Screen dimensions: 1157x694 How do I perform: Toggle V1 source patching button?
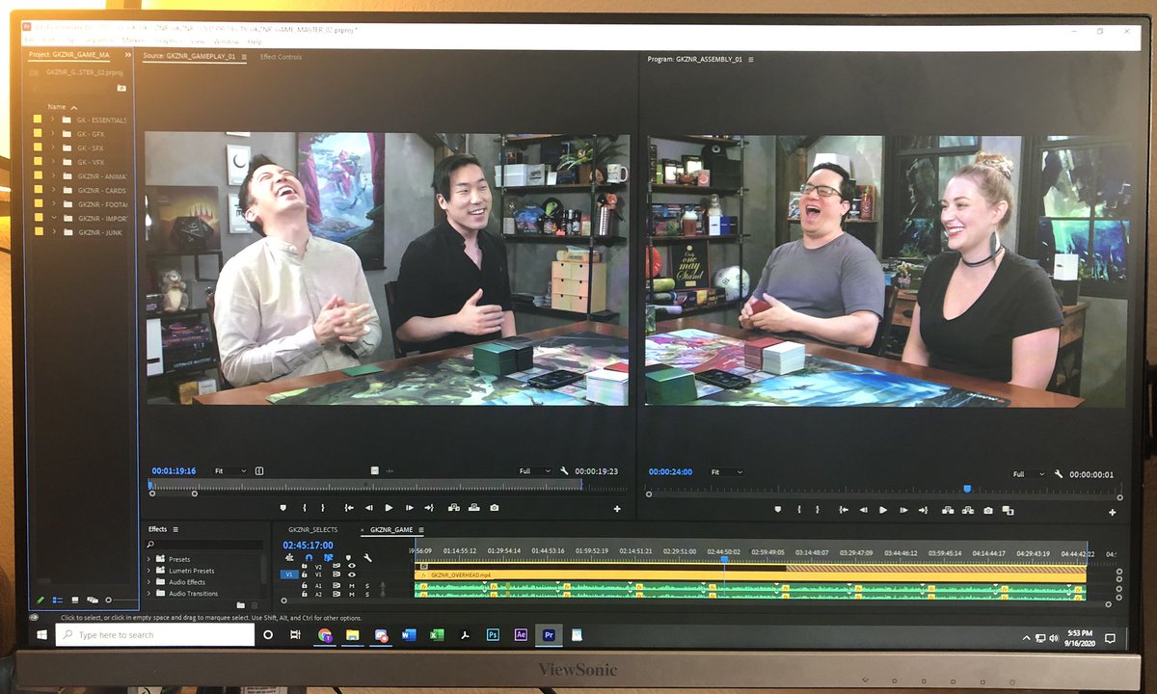(288, 574)
